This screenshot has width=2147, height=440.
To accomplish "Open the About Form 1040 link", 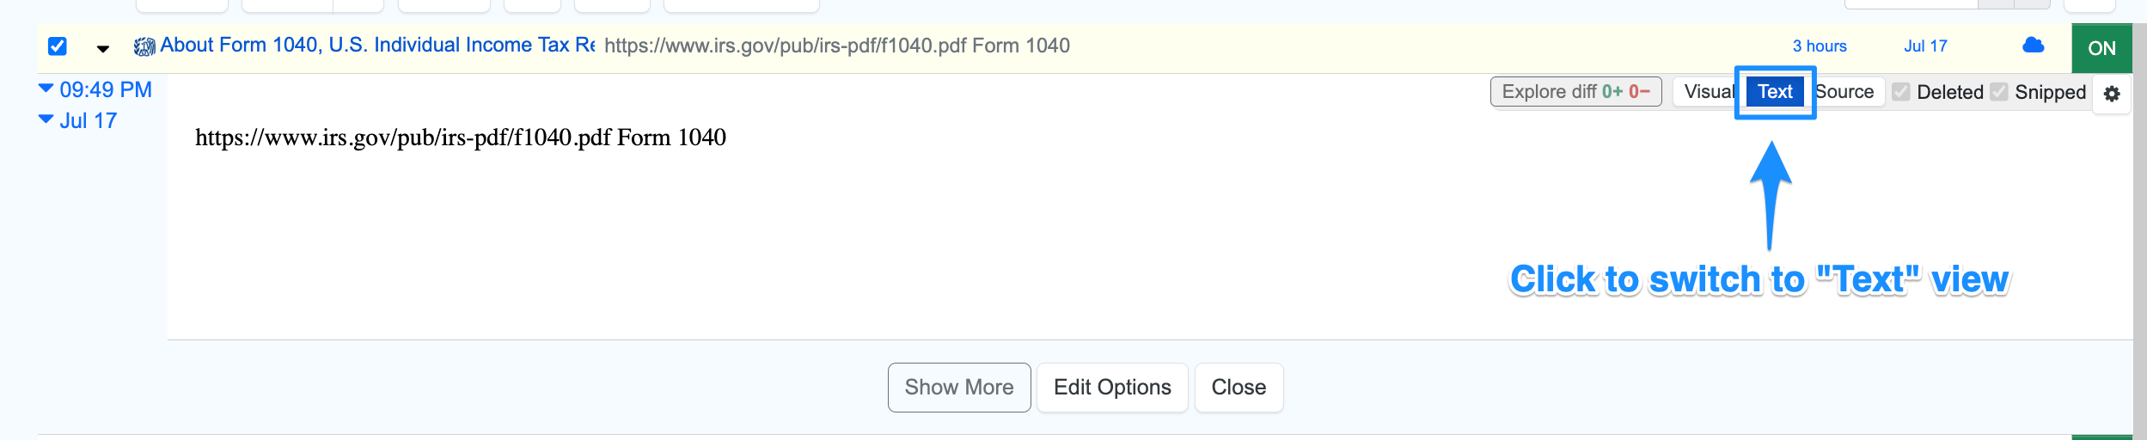I will coord(376,46).
